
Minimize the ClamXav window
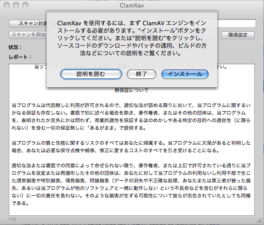coord(16,5)
